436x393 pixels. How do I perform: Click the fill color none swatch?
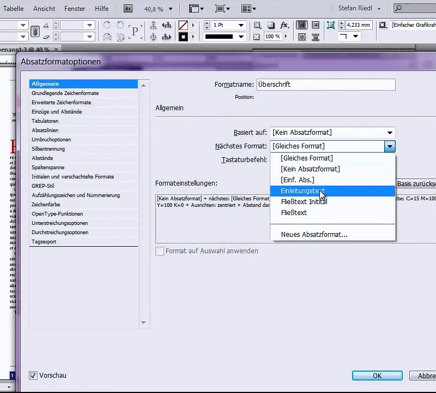pos(183,25)
